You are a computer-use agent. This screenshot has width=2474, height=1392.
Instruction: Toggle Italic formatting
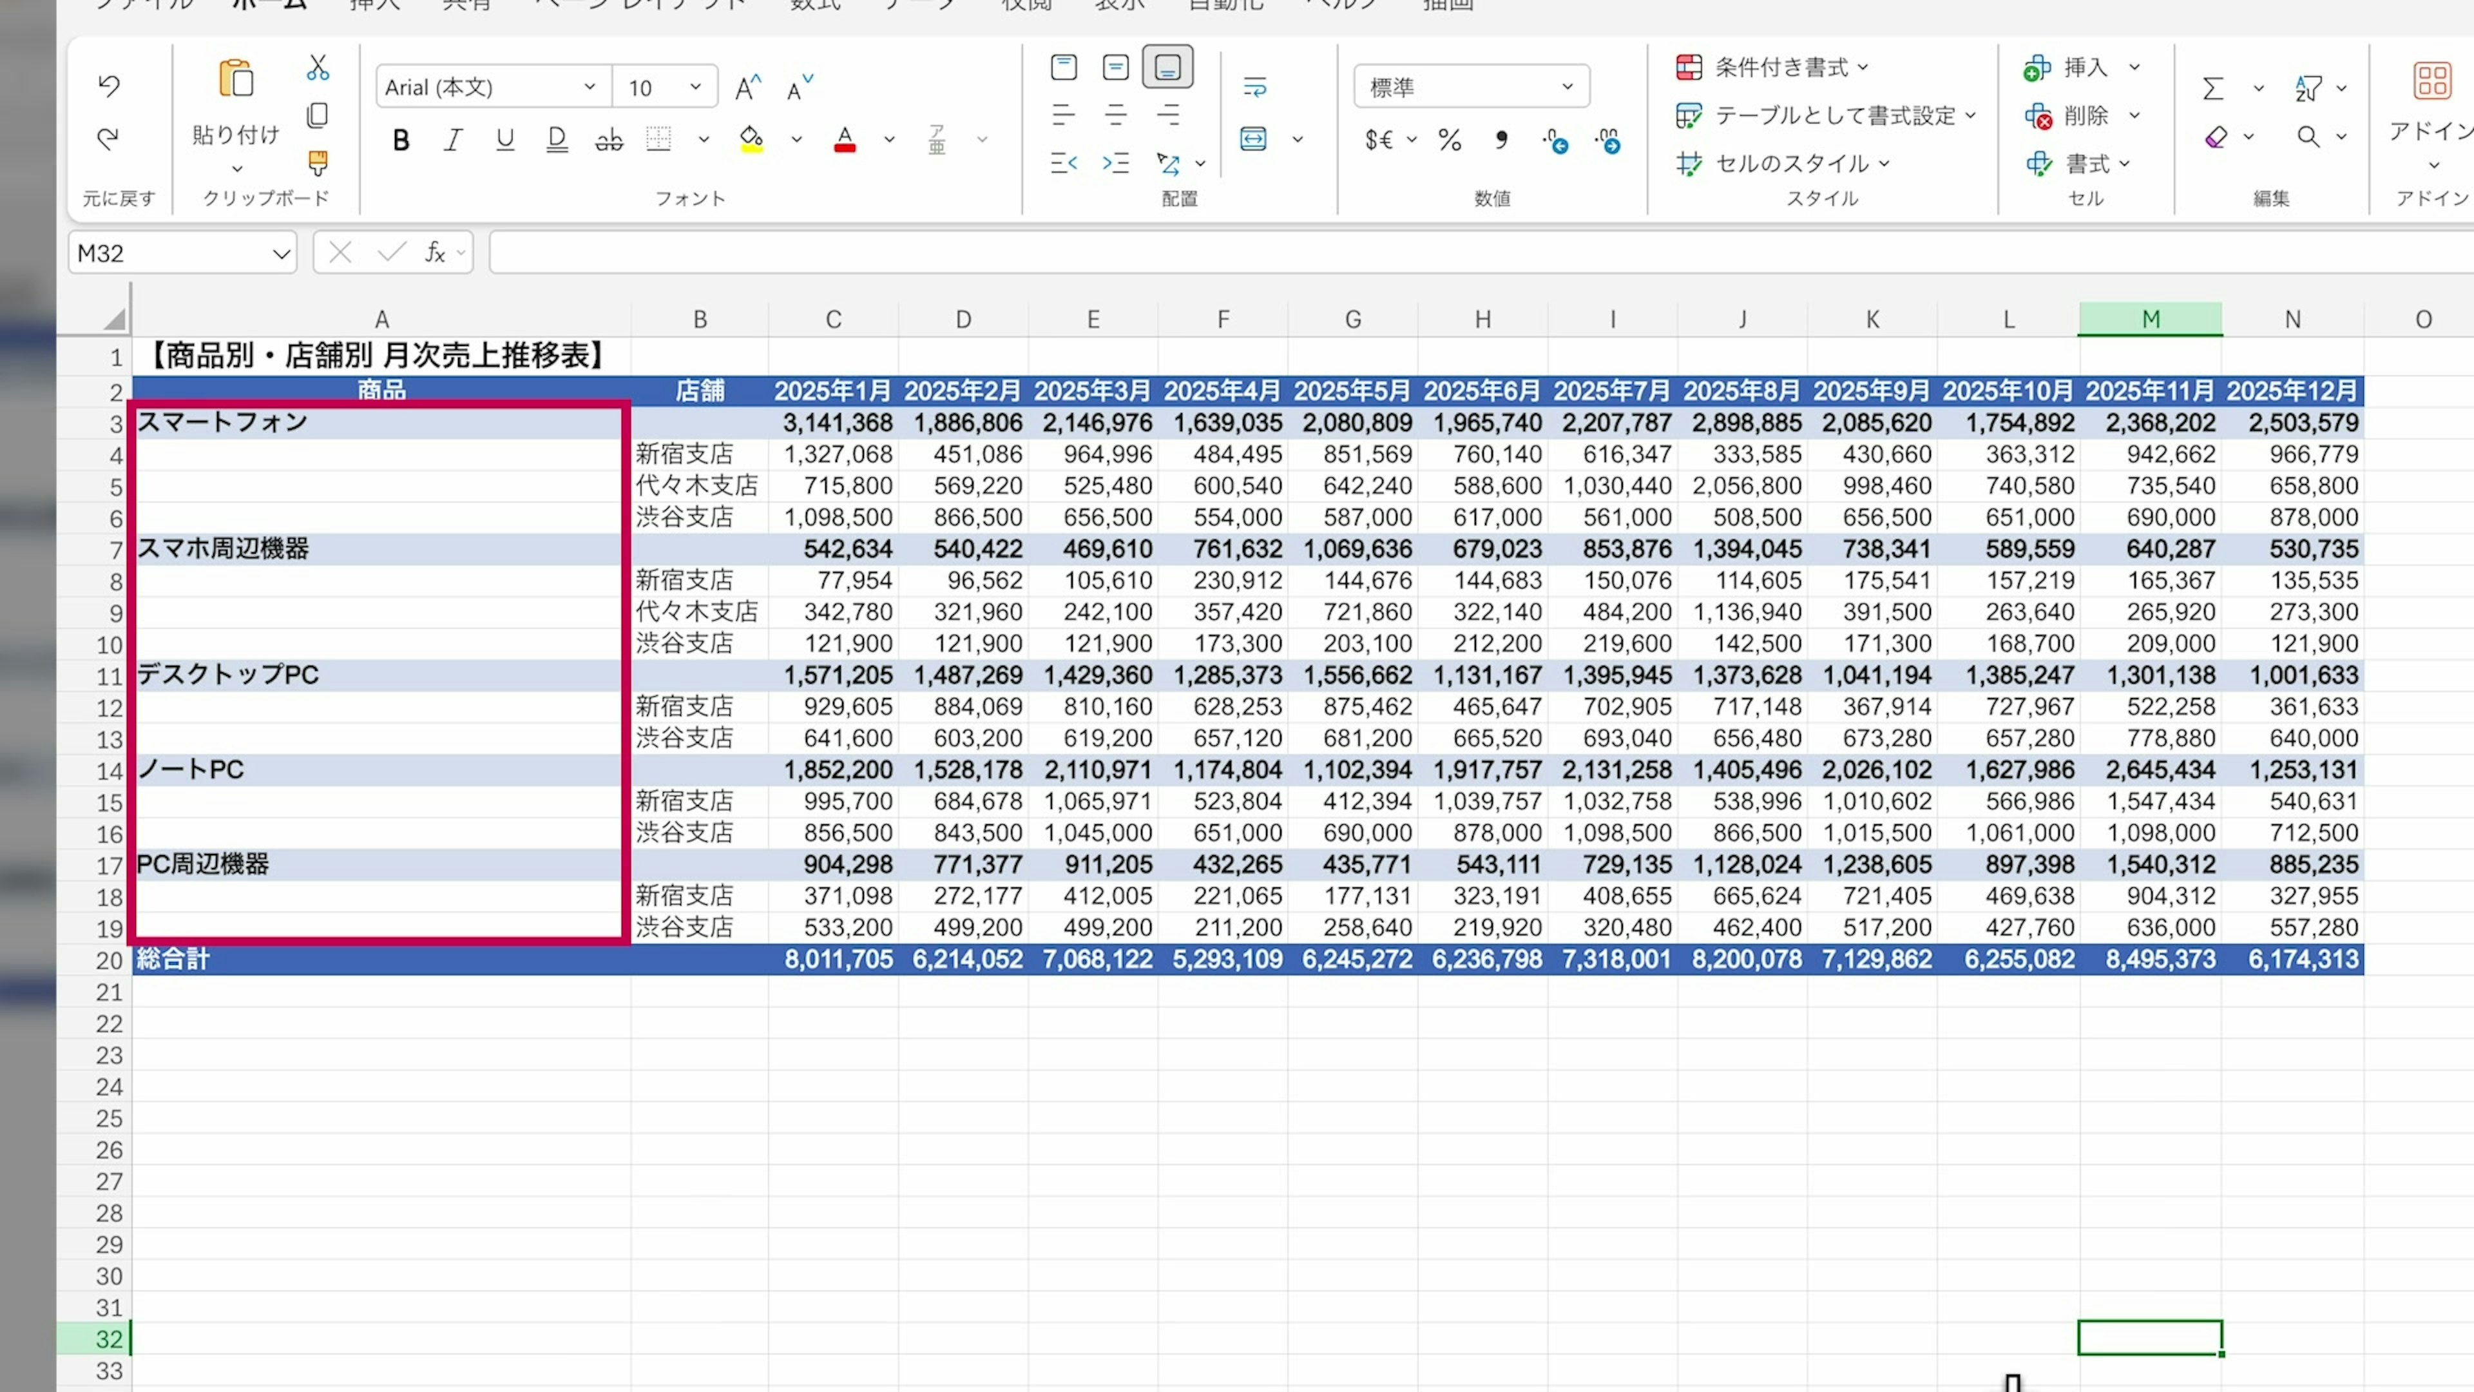(452, 140)
